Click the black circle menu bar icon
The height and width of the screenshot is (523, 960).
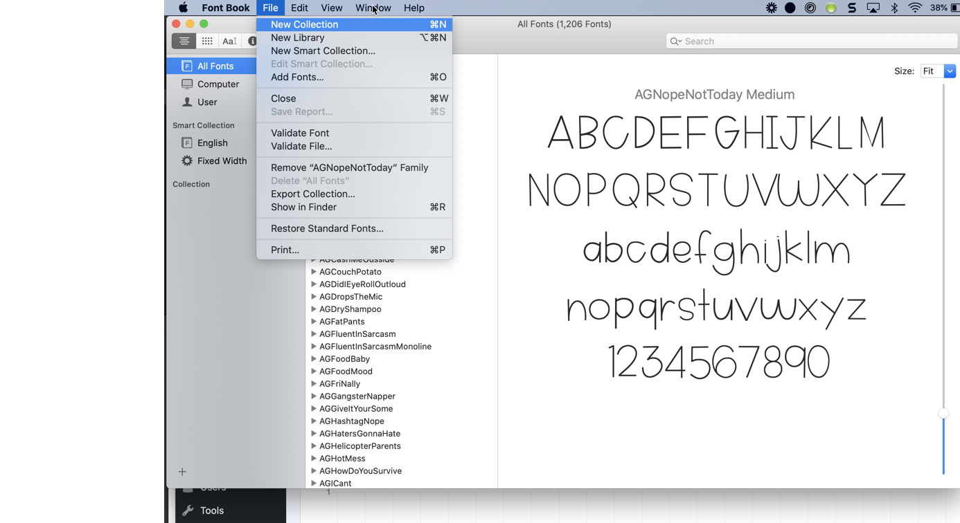click(790, 8)
